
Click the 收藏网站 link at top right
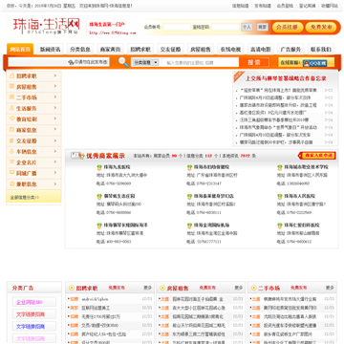click(329, 6)
